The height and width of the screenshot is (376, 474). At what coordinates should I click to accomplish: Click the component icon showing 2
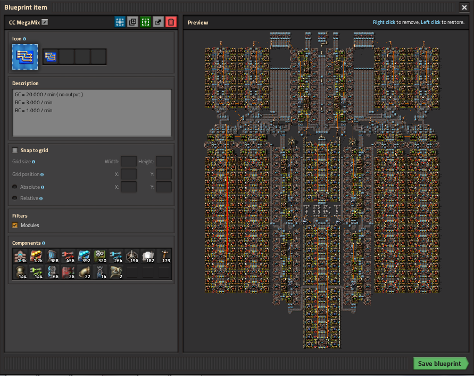click(x=116, y=272)
